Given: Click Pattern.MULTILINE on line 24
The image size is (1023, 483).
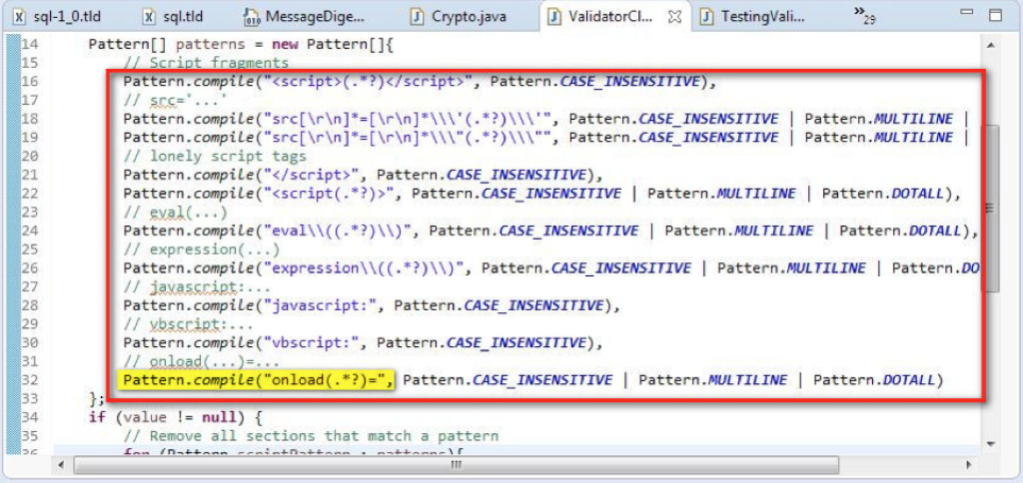Looking at the screenshot, I should click(x=738, y=231).
